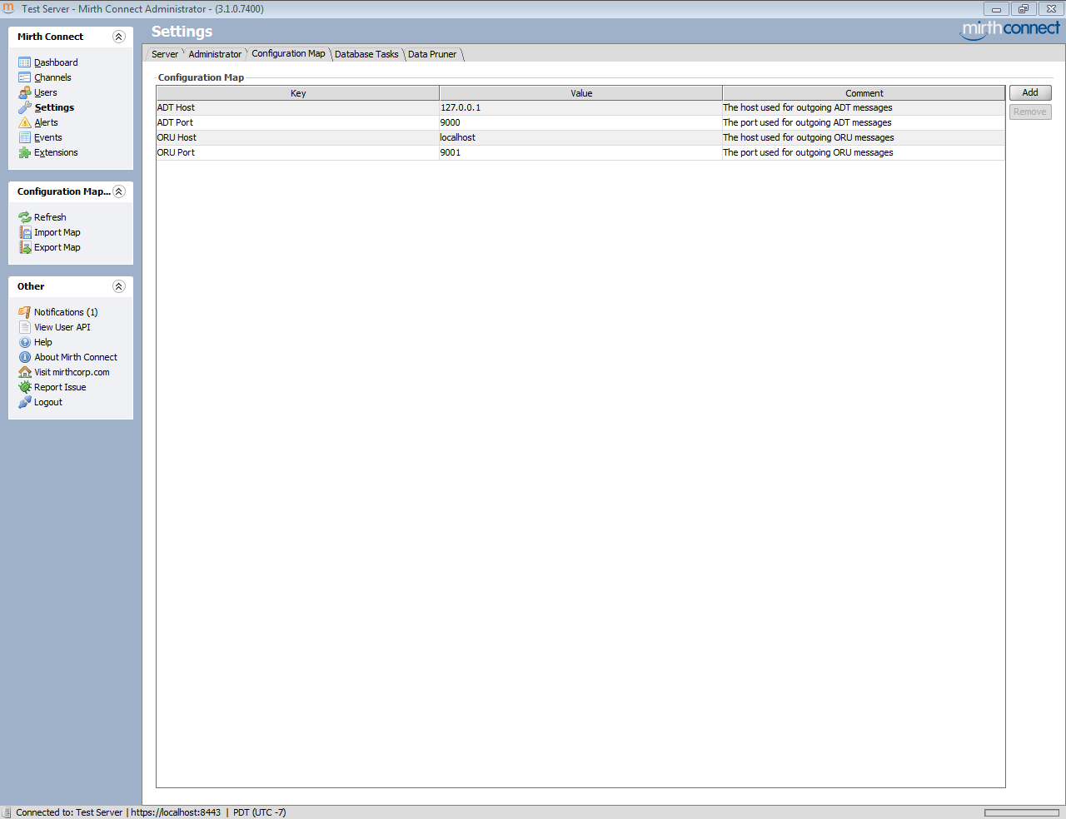Click the Logout icon
This screenshot has width=1066, height=819.
[x=25, y=402]
